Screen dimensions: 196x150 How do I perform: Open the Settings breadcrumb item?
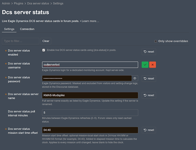point(58,3)
